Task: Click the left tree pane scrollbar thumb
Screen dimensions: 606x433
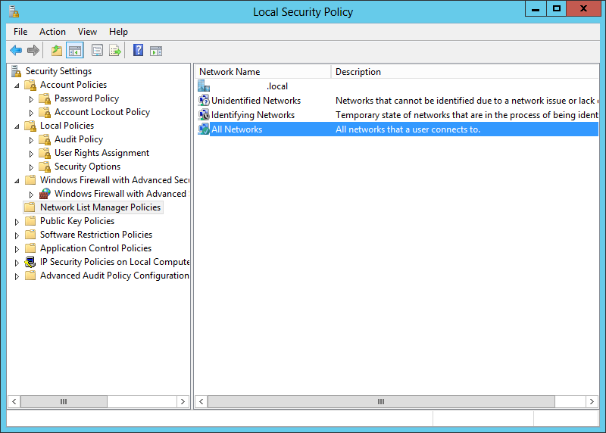Action: pos(64,401)
